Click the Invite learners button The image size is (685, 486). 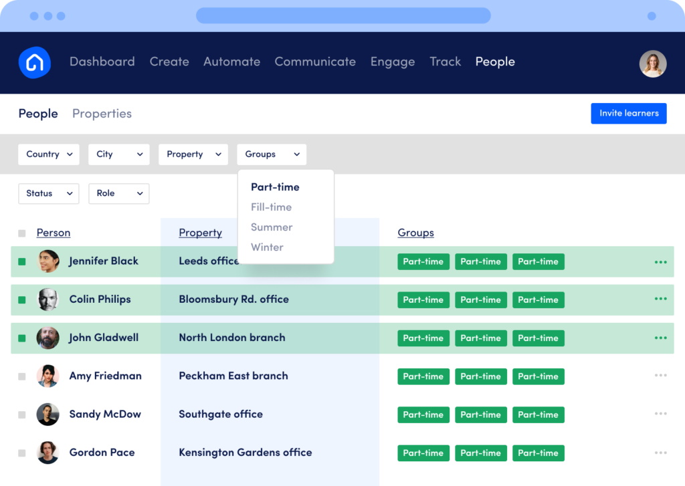(x=628, y=113)
